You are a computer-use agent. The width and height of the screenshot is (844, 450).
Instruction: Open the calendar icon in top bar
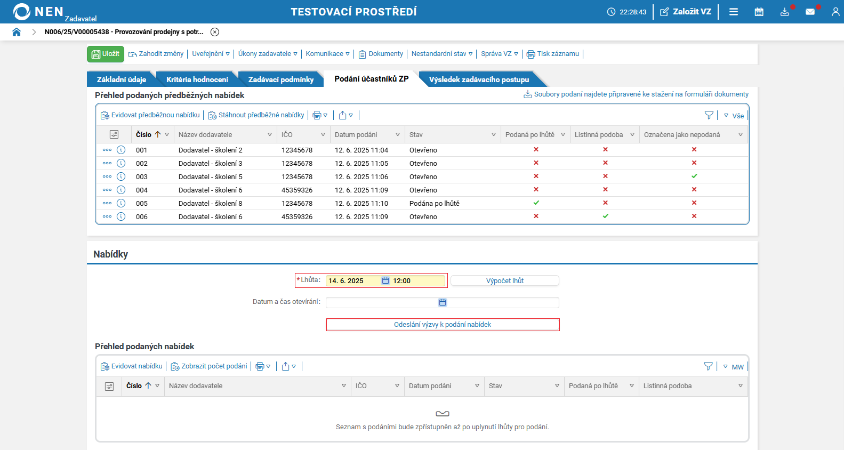[x=759, y=12]
